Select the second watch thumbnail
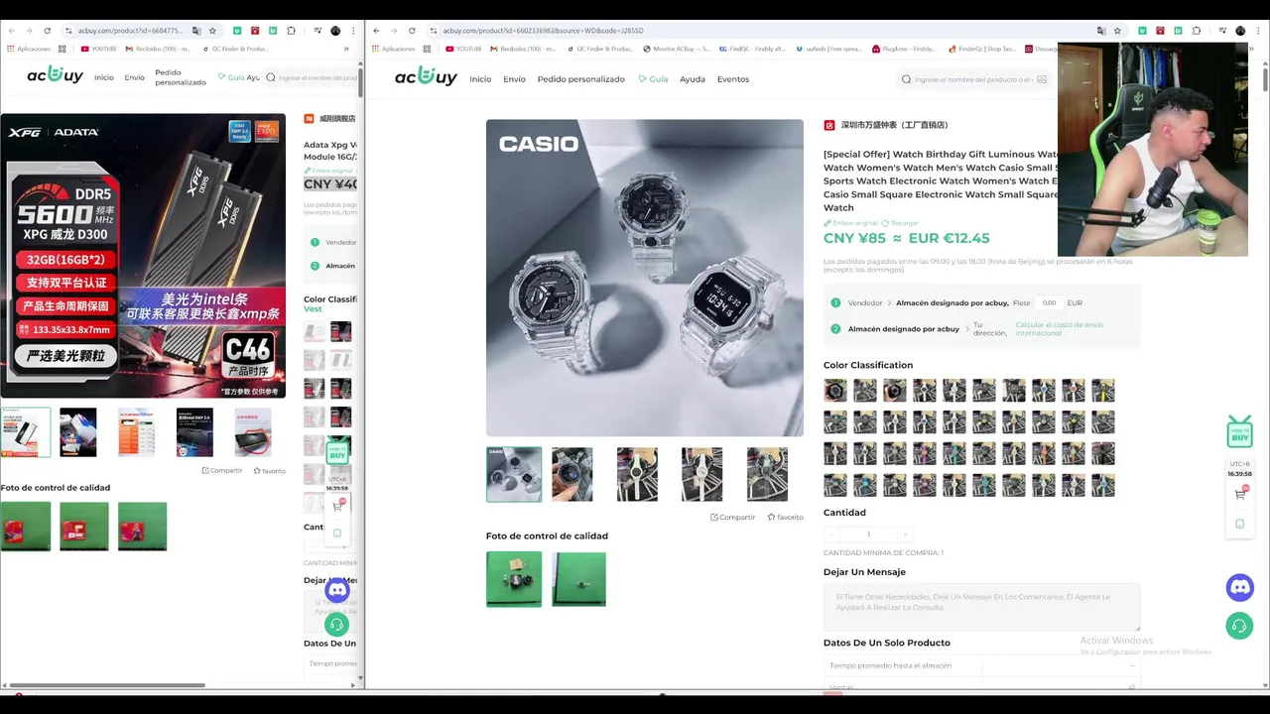This screenshot has width=1270, height=714. 572,474
